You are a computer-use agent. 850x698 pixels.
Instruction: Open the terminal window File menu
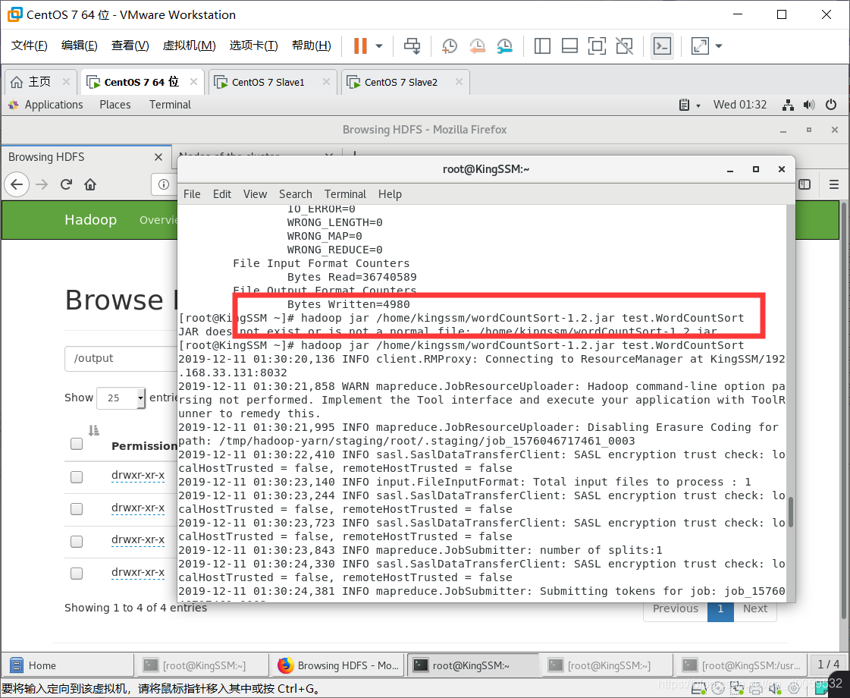(192, 194)
